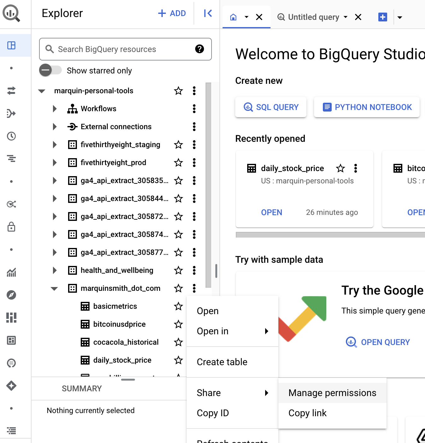Open more options on daily_stock_price card
Viewport: 425px width, 443px height.
click(356, 168)
